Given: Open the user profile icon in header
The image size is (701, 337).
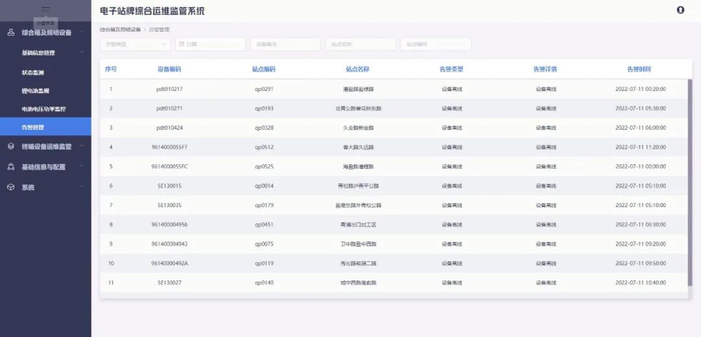Looking at the screenshot, I should point(680,10).
